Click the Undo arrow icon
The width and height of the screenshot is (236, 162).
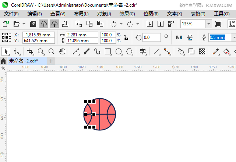click(x=113, y=24)
